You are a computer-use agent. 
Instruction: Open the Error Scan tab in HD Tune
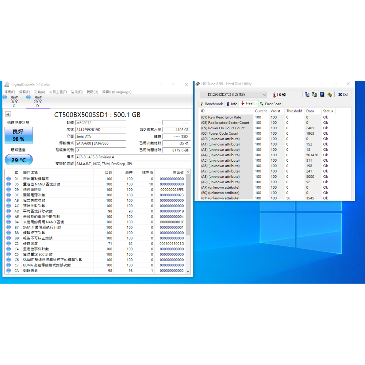(x=270, y=104)
